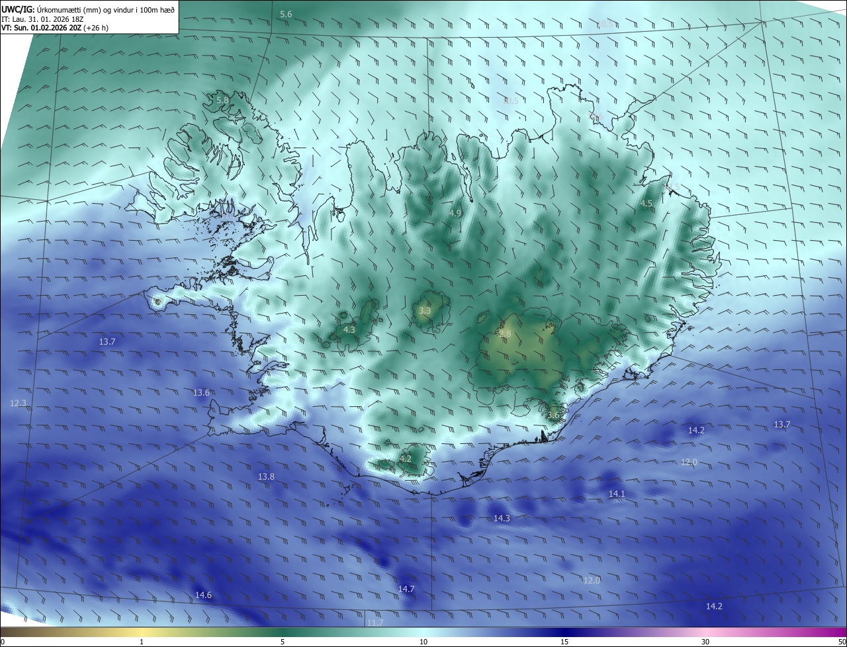Click the 50 tick on the color scale
Viewport: 847px width, 647px height.
842,642
